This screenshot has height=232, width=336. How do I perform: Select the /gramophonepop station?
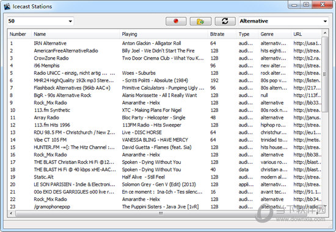(x=52, y=207)
